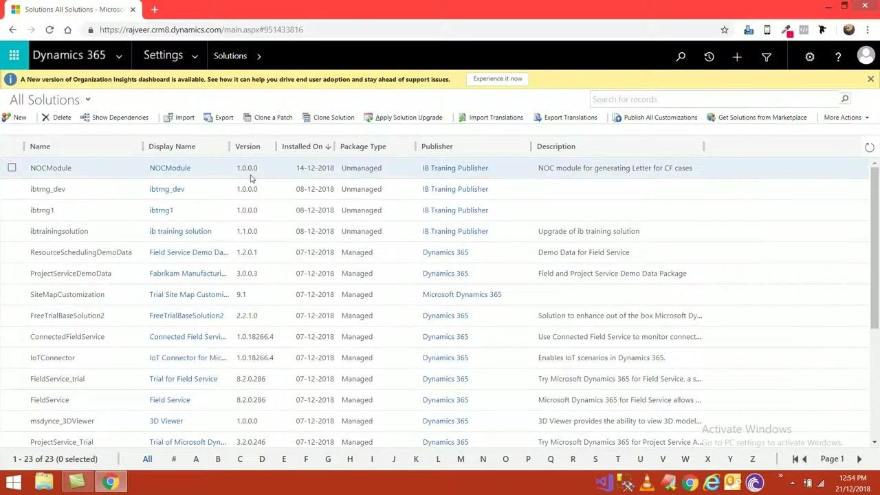Viewport: 880px width, 495px height.
Task: Expand the Solutions breadcrumb chevron
Action: tap(259, 56)
